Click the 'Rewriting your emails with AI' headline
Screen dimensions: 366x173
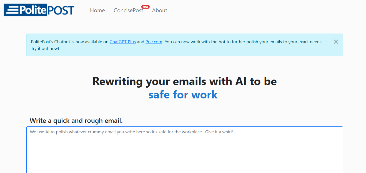tap(185, 81)
